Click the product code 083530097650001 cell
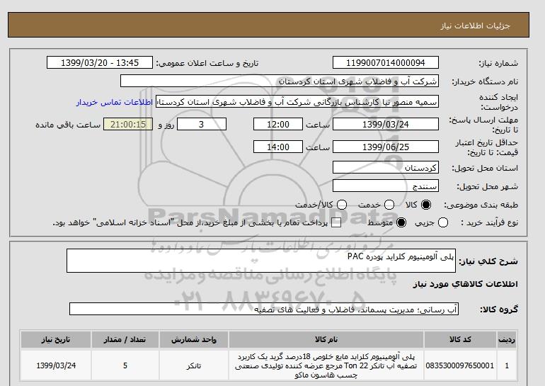This screenshot has height=386, width=545. coord(460,366)
